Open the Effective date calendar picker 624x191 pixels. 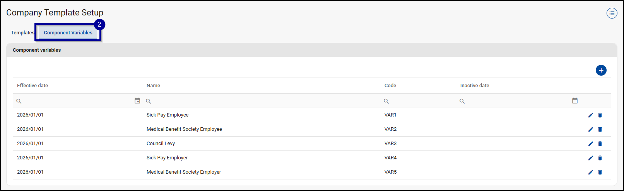point(137,101)
